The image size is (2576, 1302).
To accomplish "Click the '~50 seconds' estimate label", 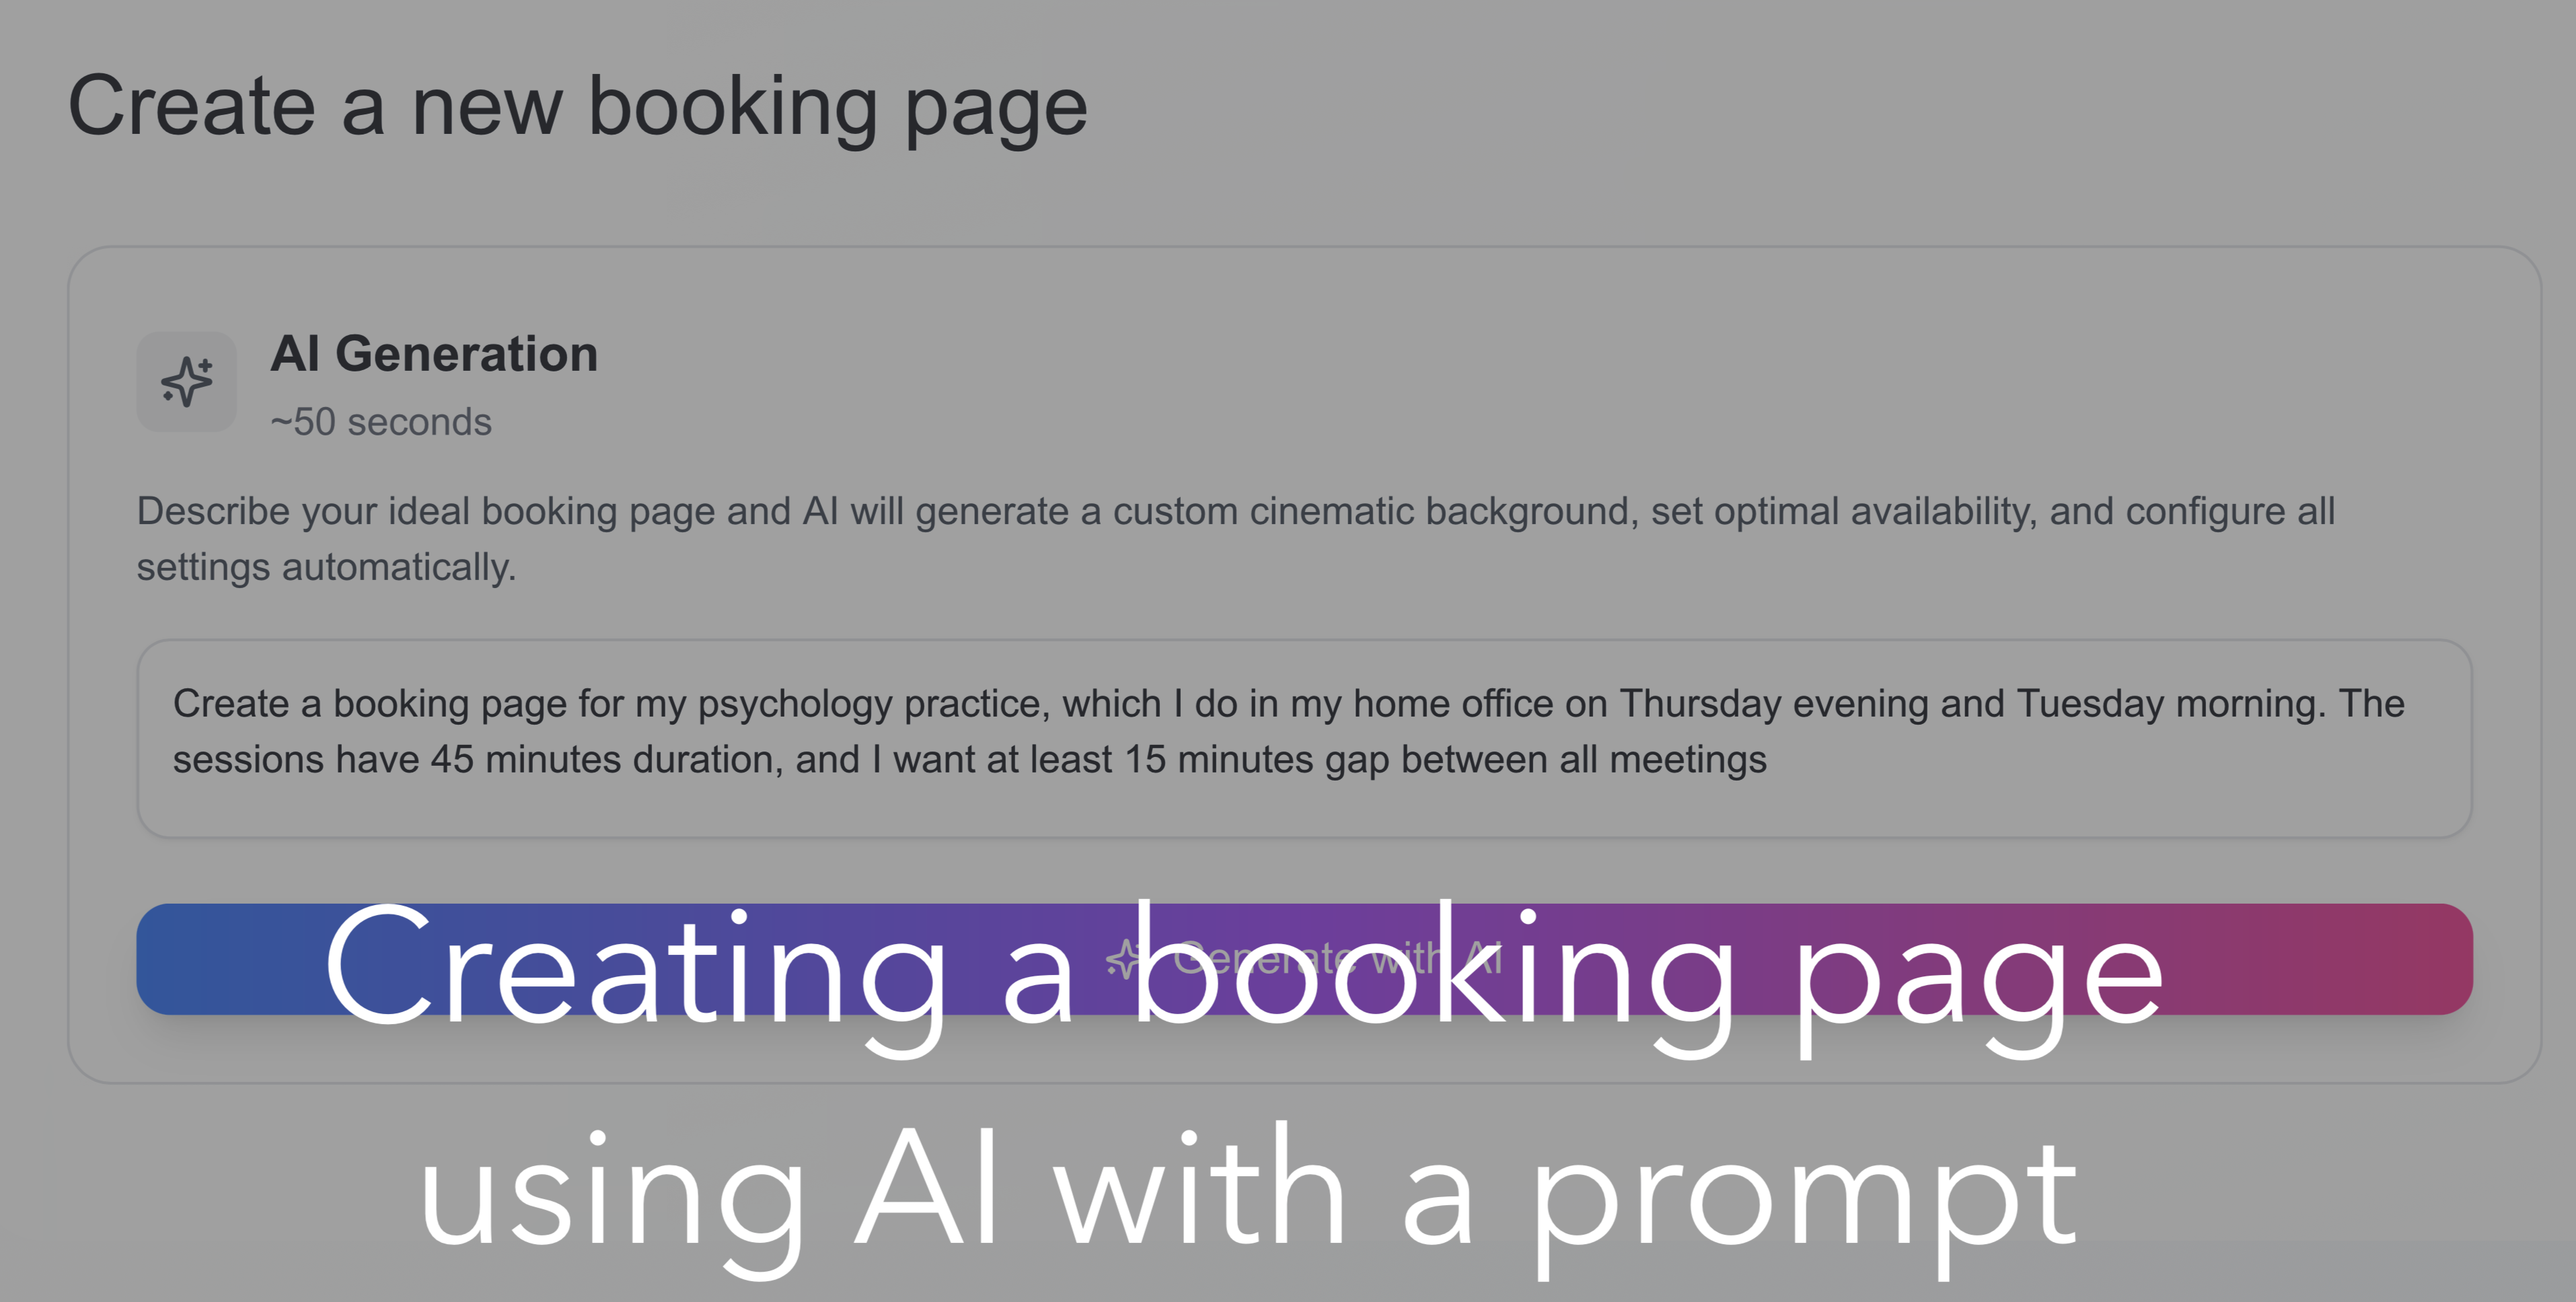I will (381, 422).
